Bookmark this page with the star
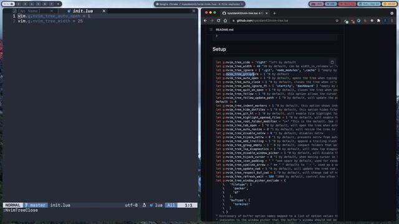Screen dimensions: 399x224 coord(337,21)
